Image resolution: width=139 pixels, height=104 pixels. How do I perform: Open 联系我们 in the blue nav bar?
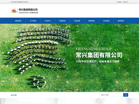[121, 21]
